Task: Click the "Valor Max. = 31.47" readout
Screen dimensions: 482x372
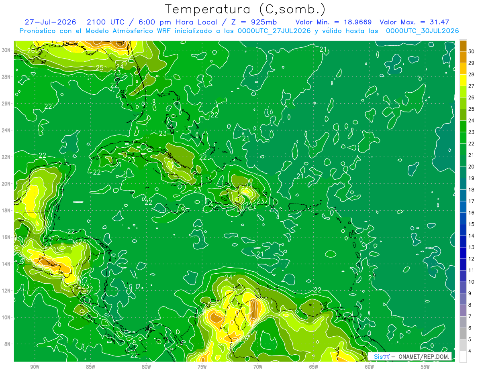Action: pyautogui.click(x=414, y=22)
